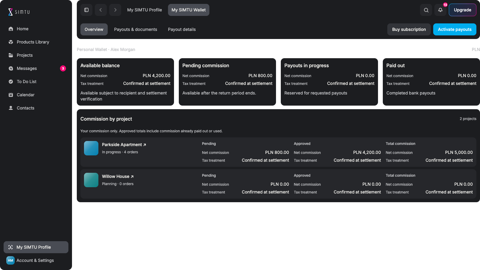Click 'Planning · 0 orders' status text

(118, 184)
